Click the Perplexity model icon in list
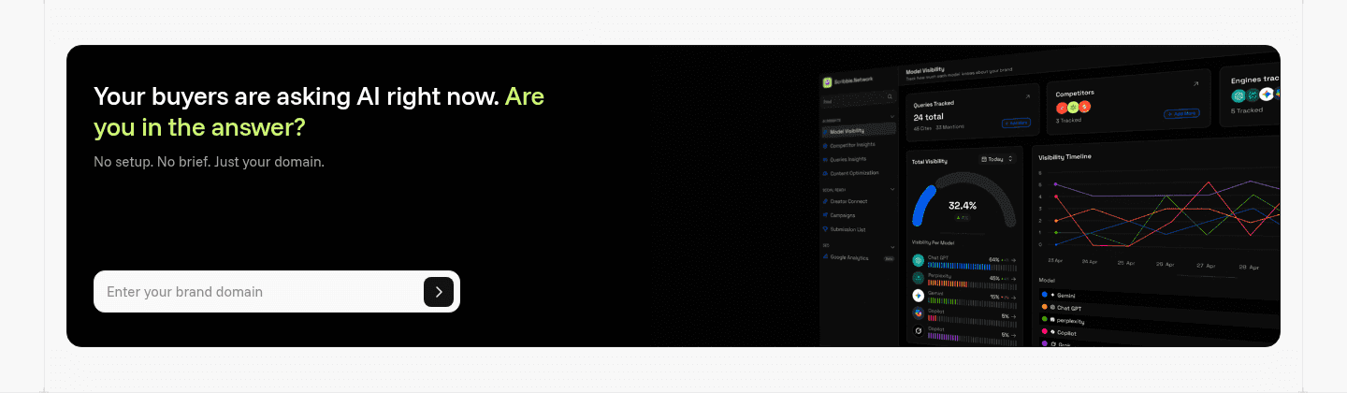1347x393 pixels. tap(919, 278)
